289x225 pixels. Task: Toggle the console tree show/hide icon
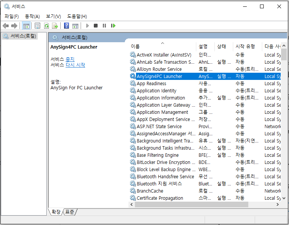26,26
